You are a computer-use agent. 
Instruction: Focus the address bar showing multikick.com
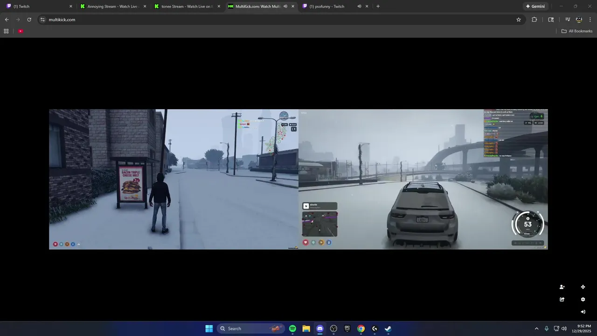point(280,20)
